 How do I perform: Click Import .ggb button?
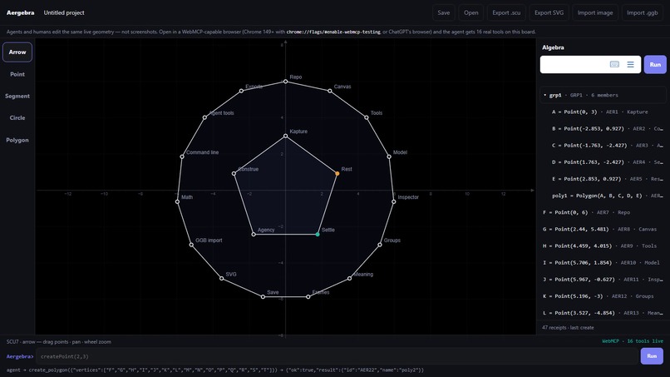[643, 12]
